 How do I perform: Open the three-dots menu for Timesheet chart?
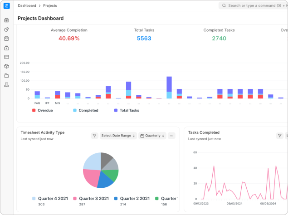tap(171, 136)
